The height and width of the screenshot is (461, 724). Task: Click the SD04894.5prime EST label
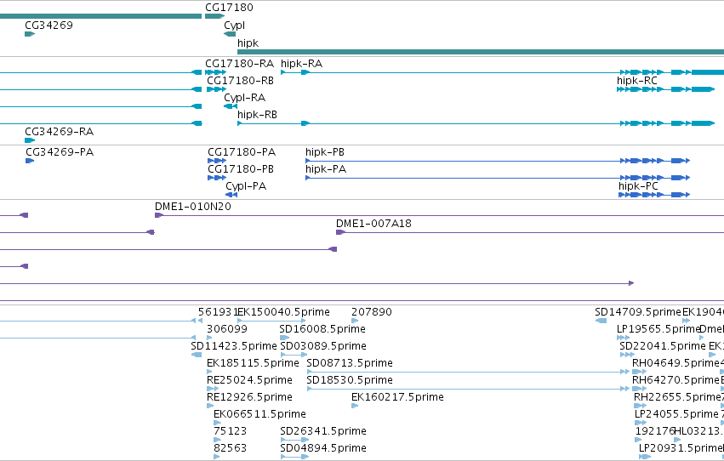point(323,449)
